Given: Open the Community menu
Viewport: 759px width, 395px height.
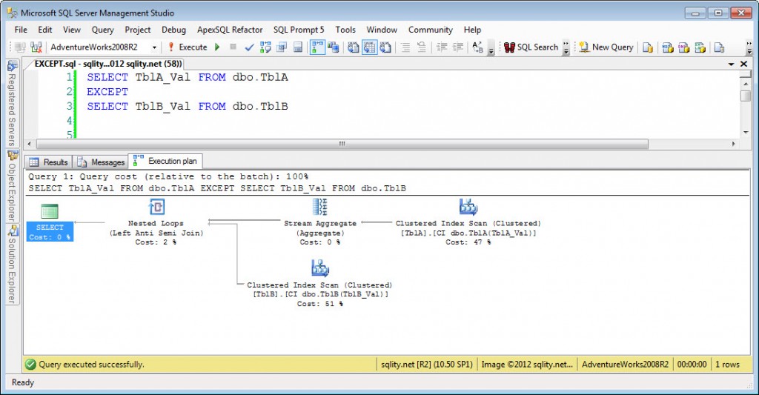Looking at the screenshot, I should click(x=431, y=30).
